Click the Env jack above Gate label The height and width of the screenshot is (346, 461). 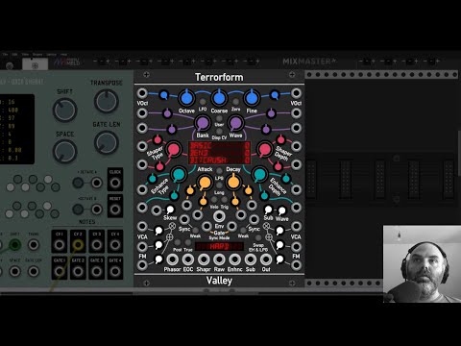(x=219, y=216)
